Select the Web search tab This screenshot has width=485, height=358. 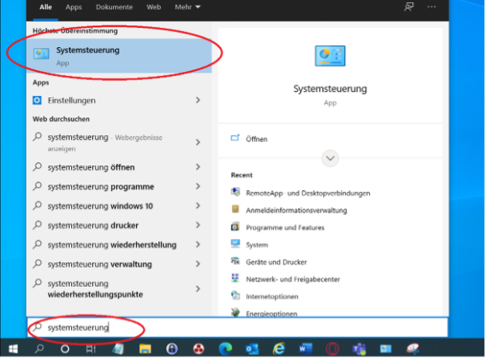click(154, 6)
